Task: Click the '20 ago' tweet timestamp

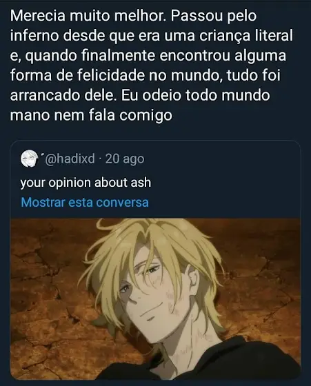Action: pyautogui.click(x=125, y=159)
